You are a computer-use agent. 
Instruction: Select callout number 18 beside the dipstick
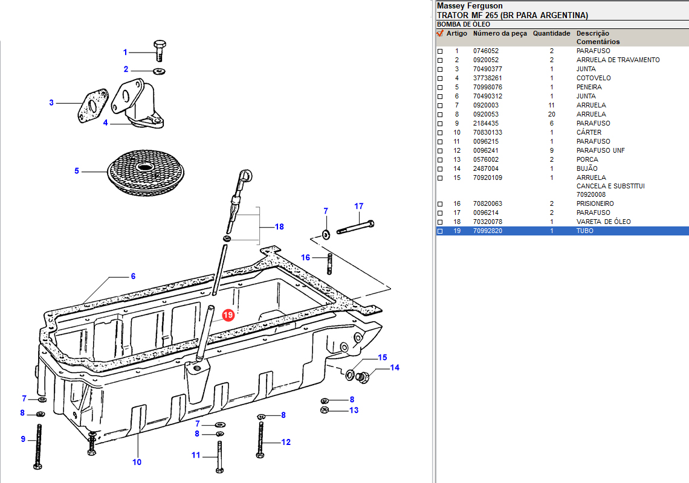tap(279, 227)
